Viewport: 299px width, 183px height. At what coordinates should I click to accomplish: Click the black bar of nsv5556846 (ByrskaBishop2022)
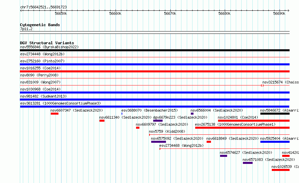(x=155, y=50)
